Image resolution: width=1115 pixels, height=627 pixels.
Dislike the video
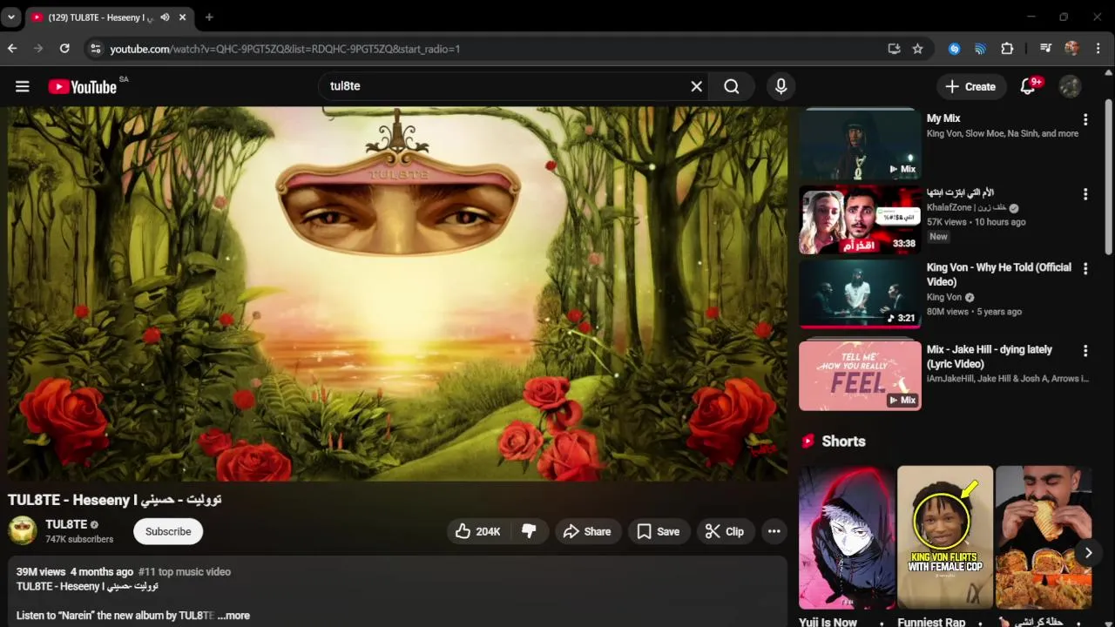[529, 531]
